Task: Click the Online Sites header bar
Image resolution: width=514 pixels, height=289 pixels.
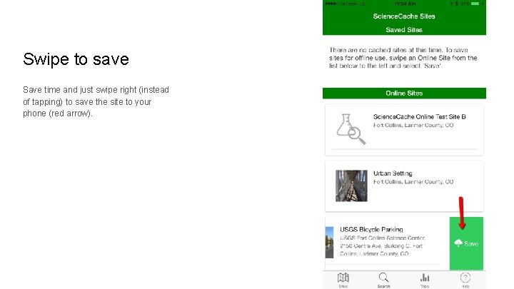Action: [x=404, y=93]
